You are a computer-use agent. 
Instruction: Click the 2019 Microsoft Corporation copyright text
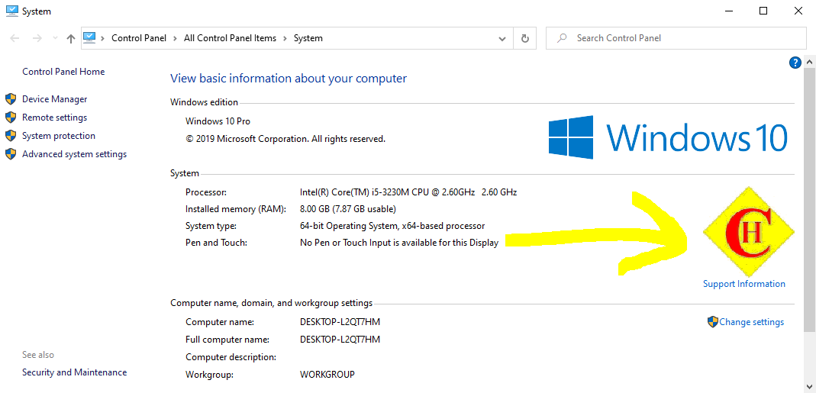[x=285, y=139]
